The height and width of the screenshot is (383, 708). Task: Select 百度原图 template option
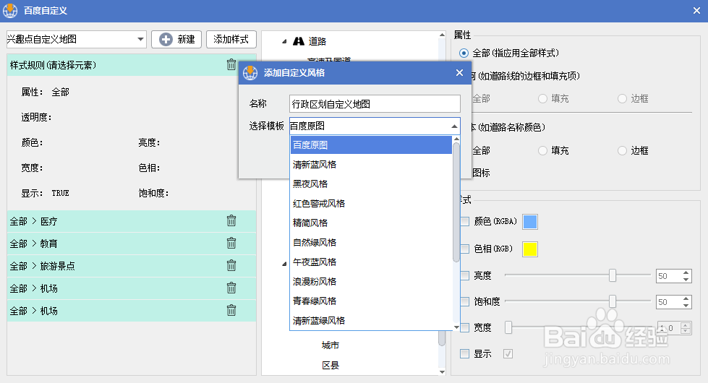click(x=371, y=145)
